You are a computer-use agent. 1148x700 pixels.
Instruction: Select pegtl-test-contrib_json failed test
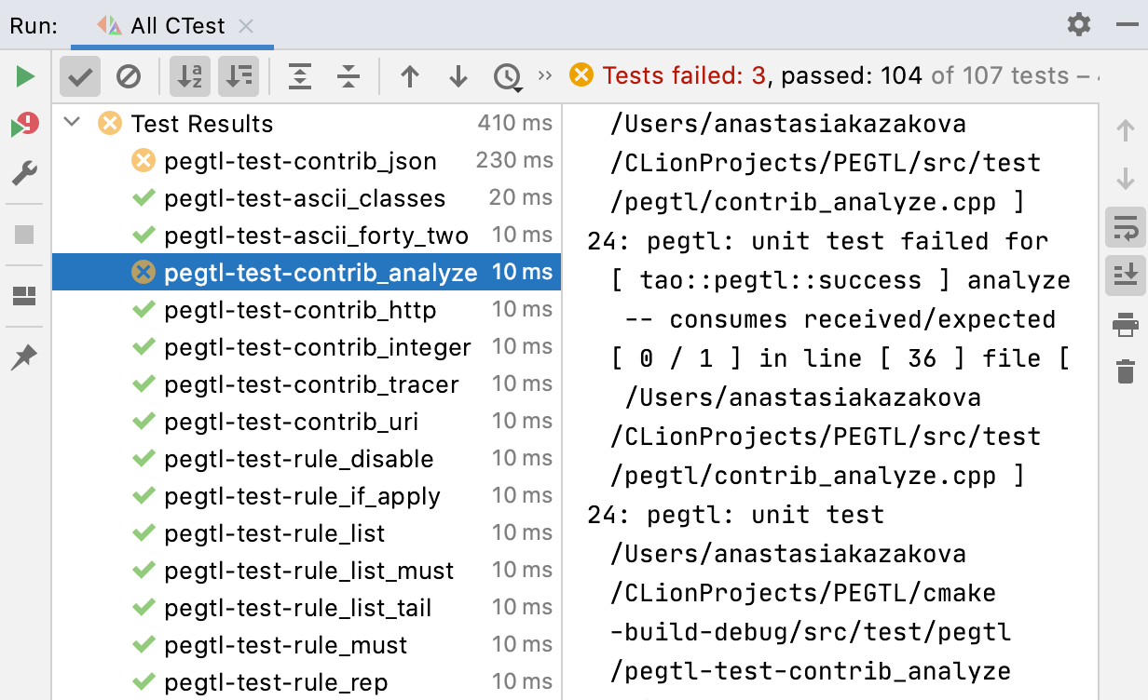(300, 161)
